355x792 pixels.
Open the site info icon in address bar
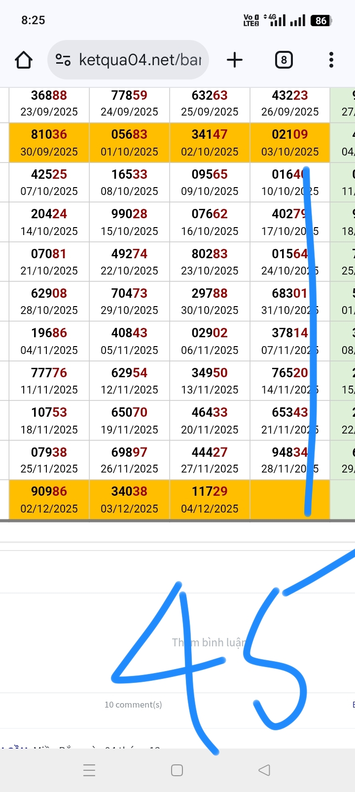point(63,60)
